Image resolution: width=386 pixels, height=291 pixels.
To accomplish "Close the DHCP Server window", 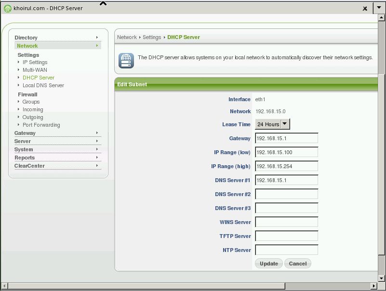I will tap(365, 8).
